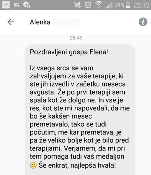151x175 pixels.
Task: Tap the Wi-Fi status icon
Action: pos(99,5)
